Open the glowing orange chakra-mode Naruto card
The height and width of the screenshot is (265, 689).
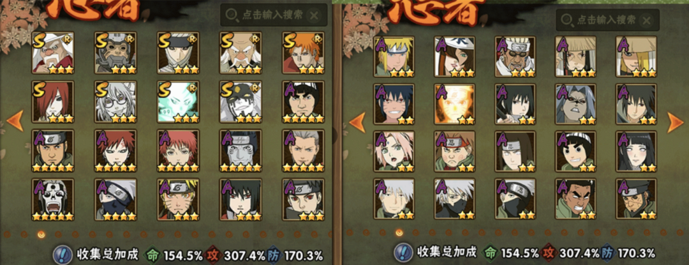(x=455, y=104)
